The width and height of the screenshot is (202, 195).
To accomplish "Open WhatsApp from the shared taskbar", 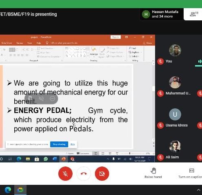I will (46, 159).
